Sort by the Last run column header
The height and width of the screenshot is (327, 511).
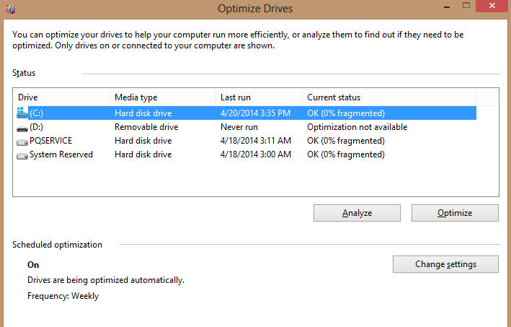(x=259, y=97)
